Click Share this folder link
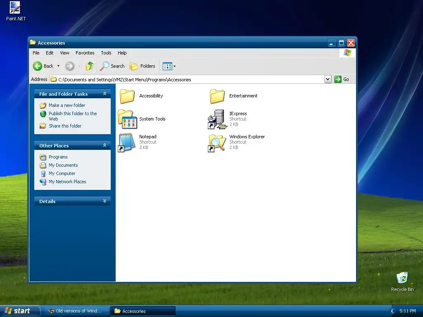Viewport: 423px width, 317px height. tap(65, 126)
